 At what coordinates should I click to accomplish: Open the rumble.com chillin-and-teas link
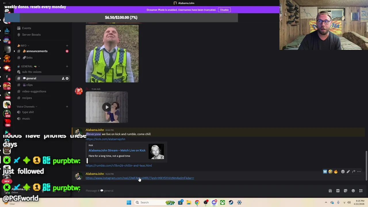click(x=119, y=166)
